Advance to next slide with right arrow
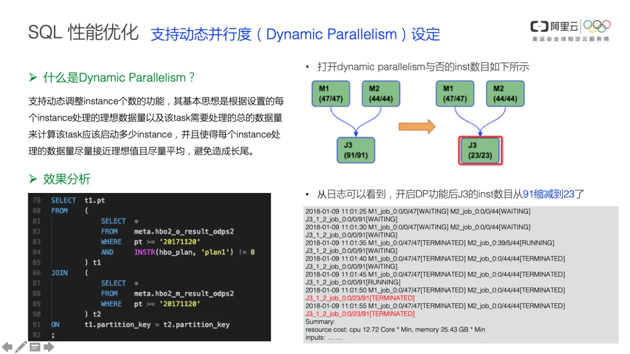630x354 pixels. click(49, 347)
